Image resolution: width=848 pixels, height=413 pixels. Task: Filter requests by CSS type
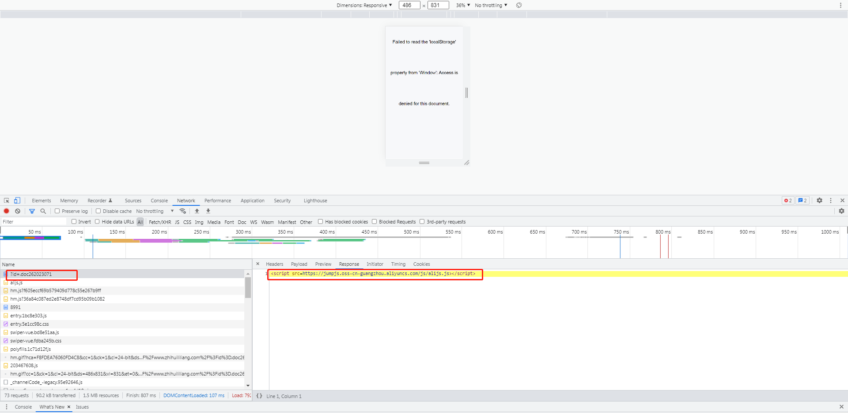tap(187, 222)
